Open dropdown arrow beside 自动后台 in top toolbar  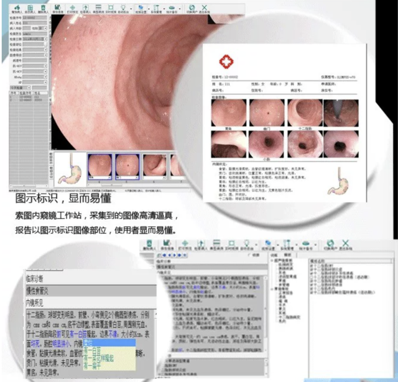coord(131,9)
